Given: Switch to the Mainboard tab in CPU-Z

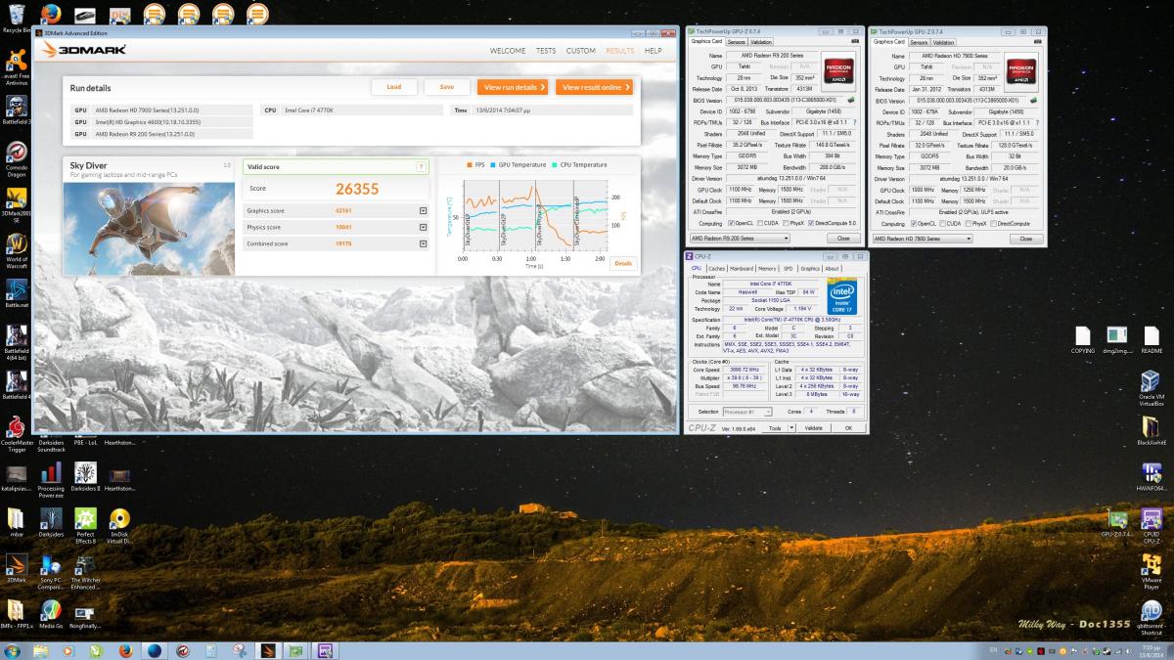Looking at the screenshot, I should [742, 268].
